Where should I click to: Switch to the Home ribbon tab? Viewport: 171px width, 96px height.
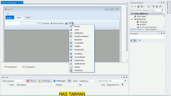(x=10, y=18)
